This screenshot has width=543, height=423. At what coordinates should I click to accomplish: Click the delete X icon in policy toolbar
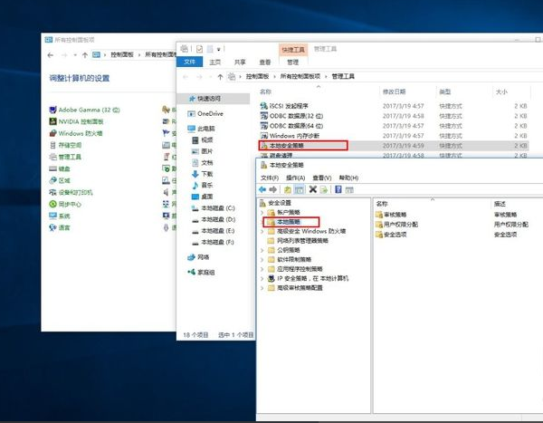click(x=313, y=190)
